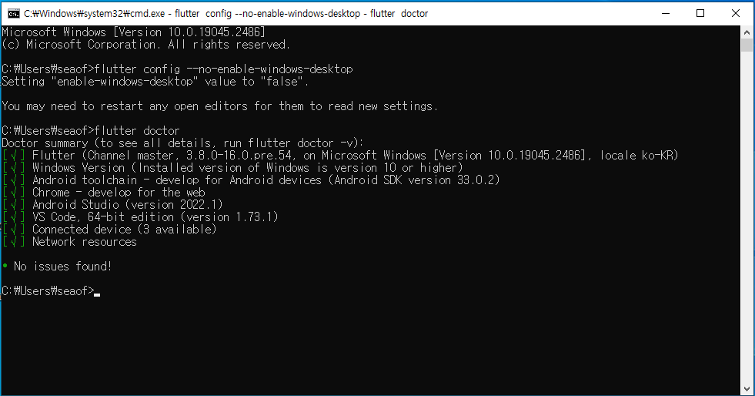
Task: Click the 'Chrome - develop for the web' line
Action: coord(119,192)
